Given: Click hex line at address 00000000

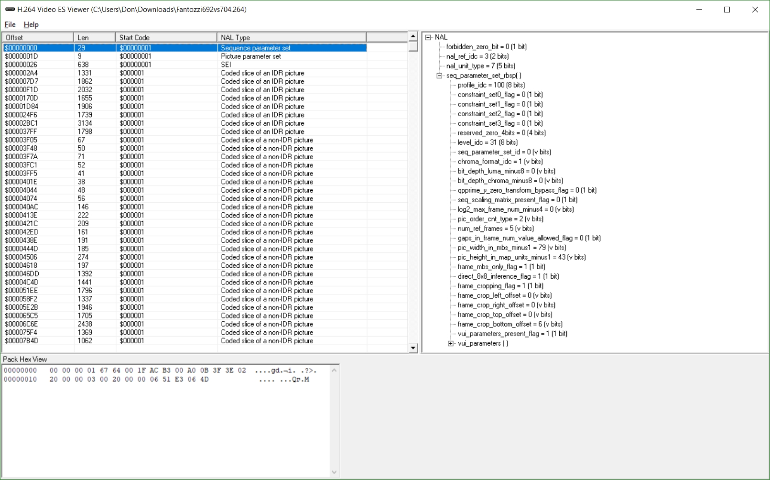Looking at the screenshot, I should pos(160,371).
